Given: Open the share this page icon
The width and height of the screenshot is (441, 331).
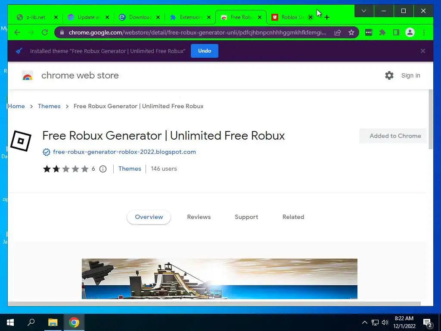Looking at the screenshot, I should [338, 33].
